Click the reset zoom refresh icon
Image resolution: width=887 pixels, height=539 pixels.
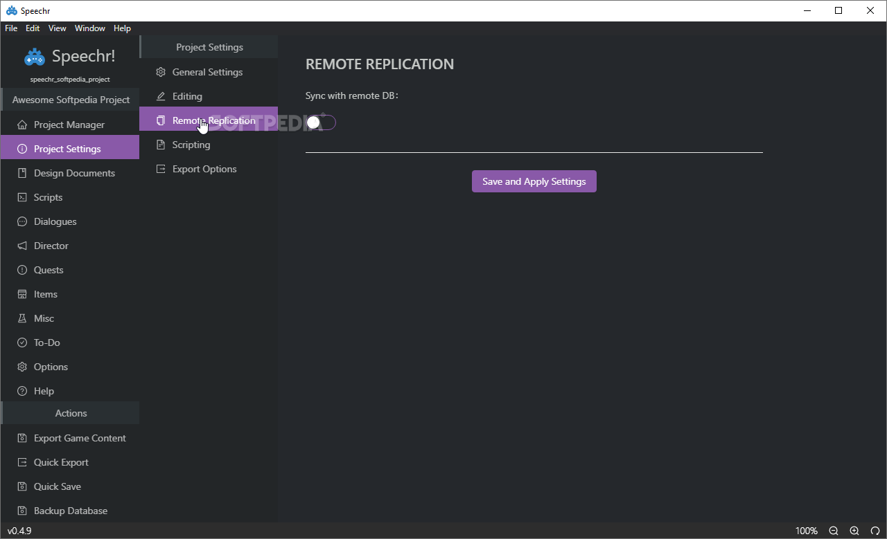click(875, 531)
